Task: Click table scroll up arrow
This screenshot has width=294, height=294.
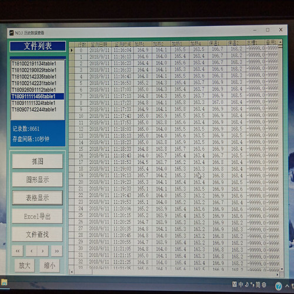Action: coord(280,42)
